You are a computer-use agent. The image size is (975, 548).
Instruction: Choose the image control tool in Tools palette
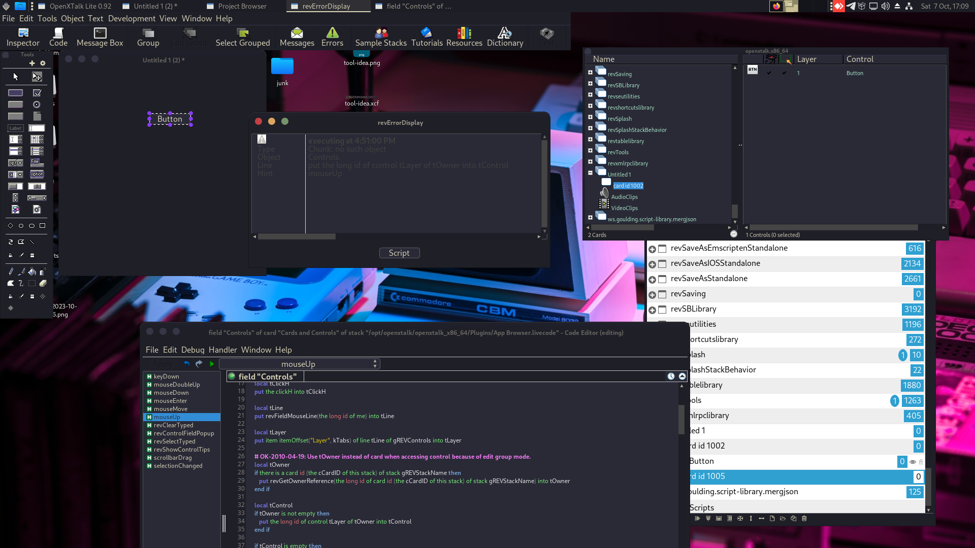16,210
